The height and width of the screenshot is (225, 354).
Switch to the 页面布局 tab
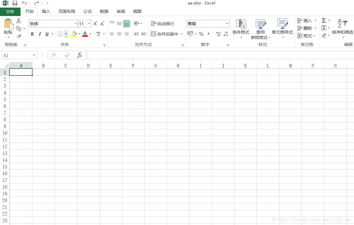(67, 12)
